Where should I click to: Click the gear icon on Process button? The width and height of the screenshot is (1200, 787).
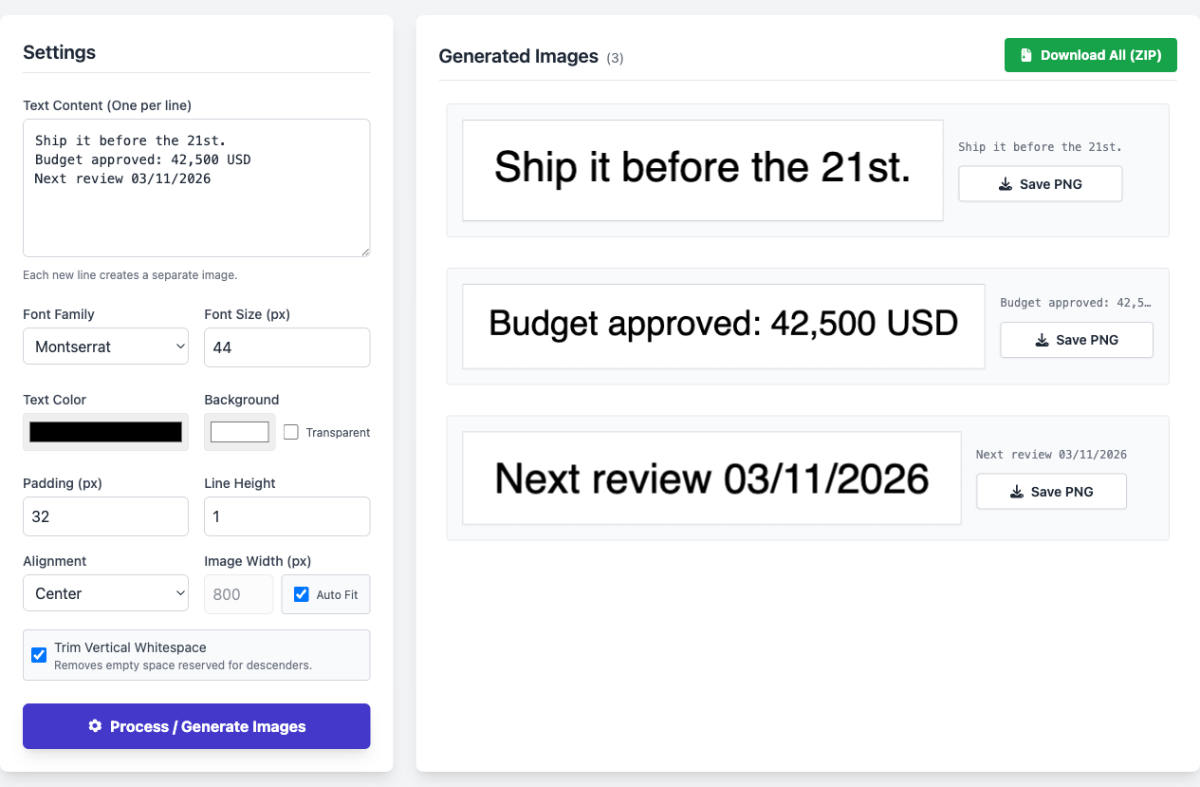click(95, 726)
